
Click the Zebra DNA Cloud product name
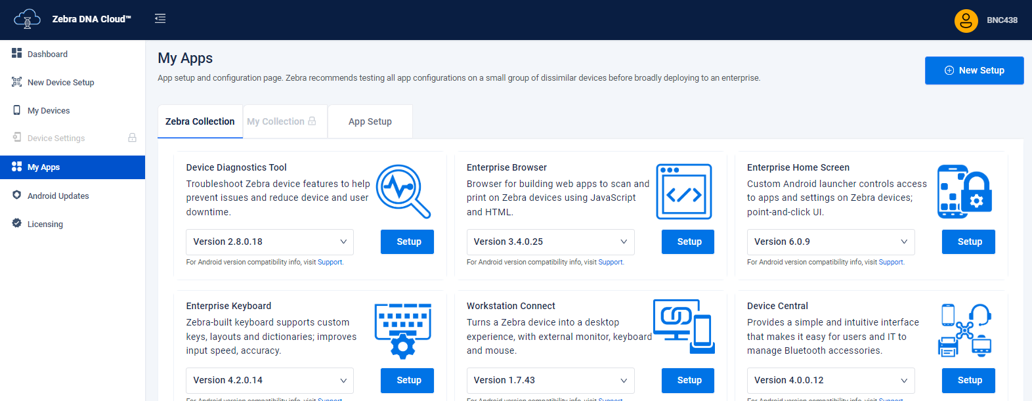91,19
